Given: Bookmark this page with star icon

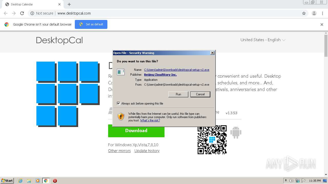Looking at the screenshot, I should pyautogui.click(x=304, y=13).
